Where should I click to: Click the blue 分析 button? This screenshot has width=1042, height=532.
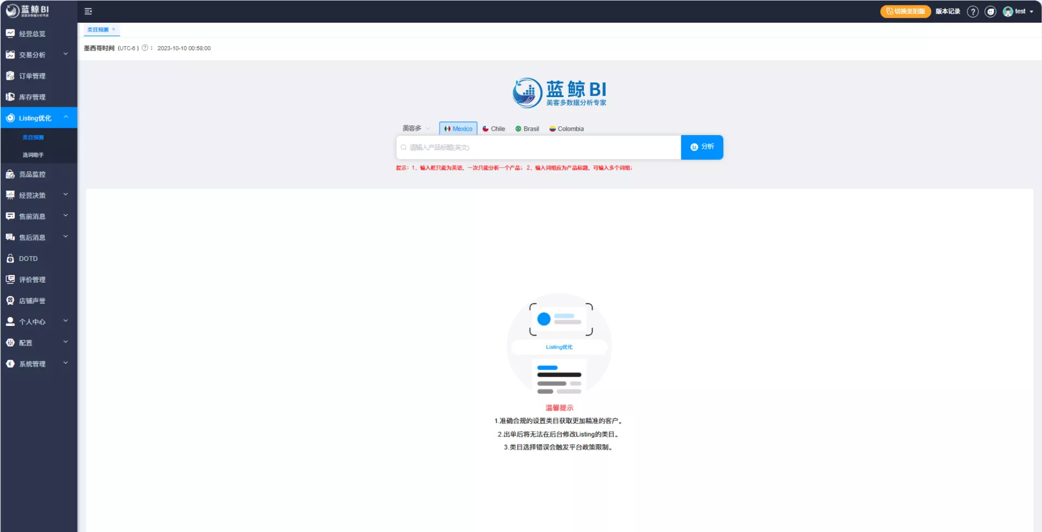(702, 147)
